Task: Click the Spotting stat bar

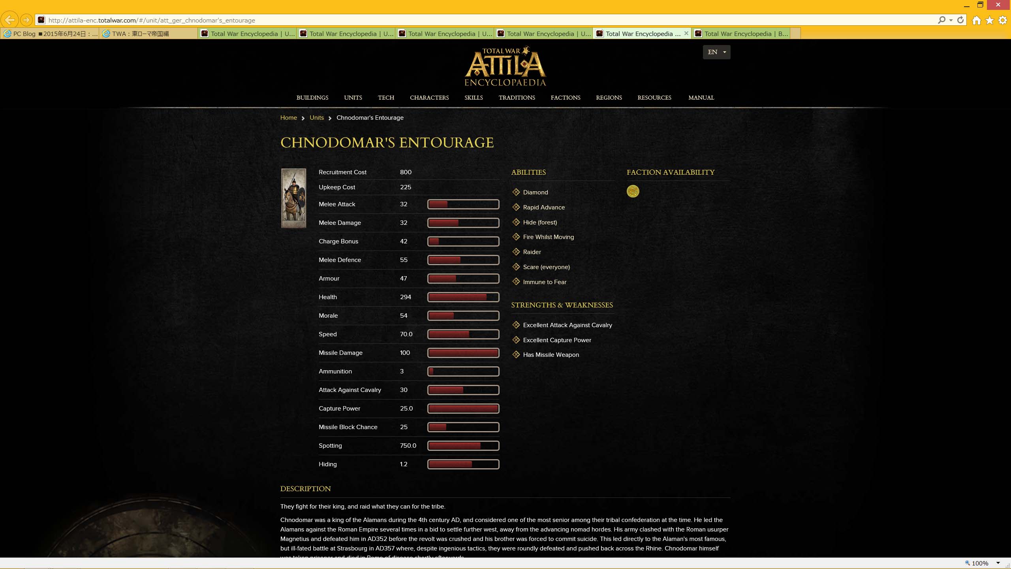Action: [463, 446]
